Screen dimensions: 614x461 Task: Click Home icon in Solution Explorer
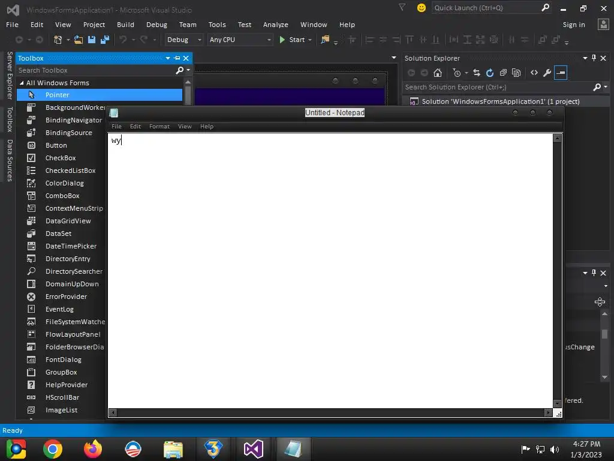click(x=438, y=73)
